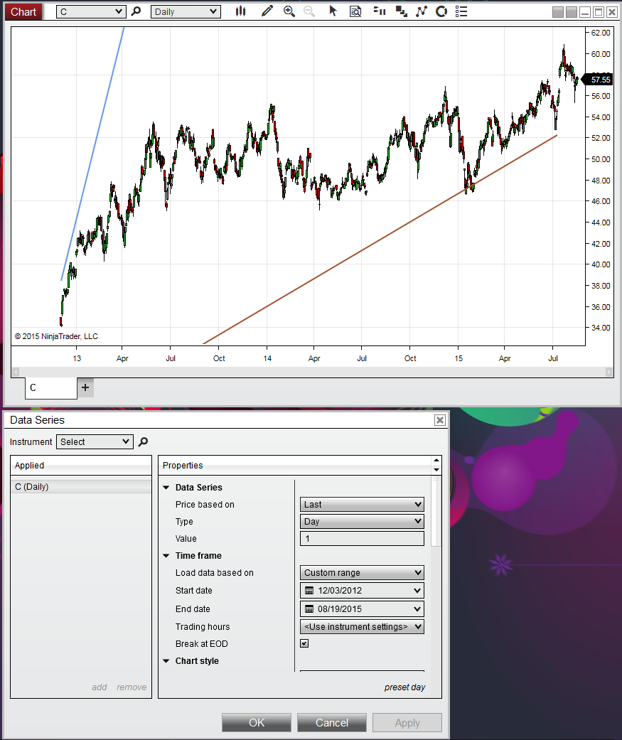622x740 pixels.
Task: Click the OK button
Action: [257, 722]
